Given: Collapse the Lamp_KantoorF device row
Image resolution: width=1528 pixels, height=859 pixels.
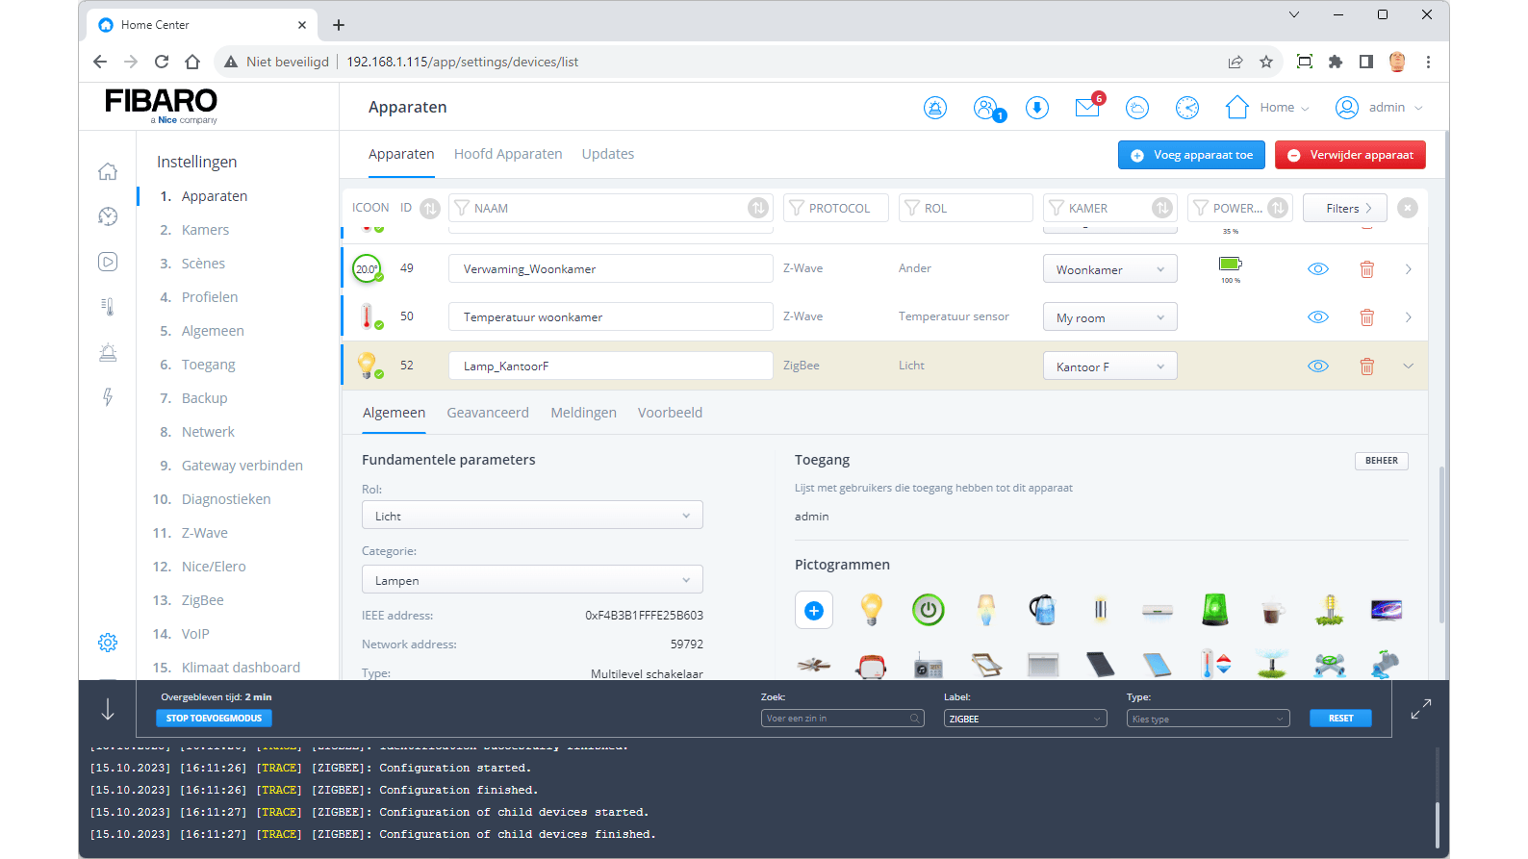Looking at the screenshot, I should (x=1408, y=366).
